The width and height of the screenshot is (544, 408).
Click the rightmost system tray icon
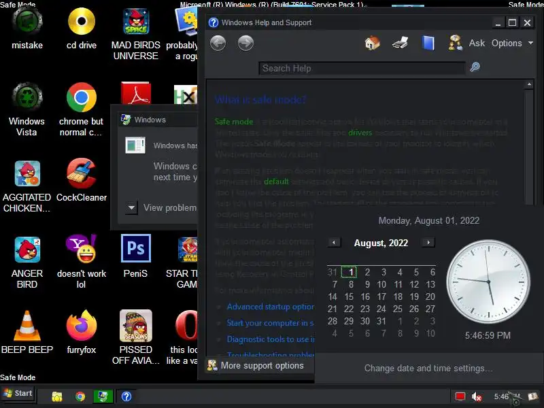532,396
